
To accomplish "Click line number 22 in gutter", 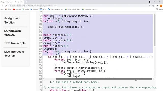I will [x=40, y=57].
